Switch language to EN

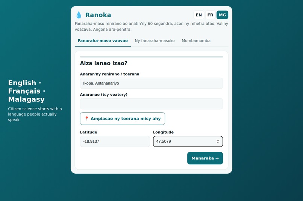(198, 15)
